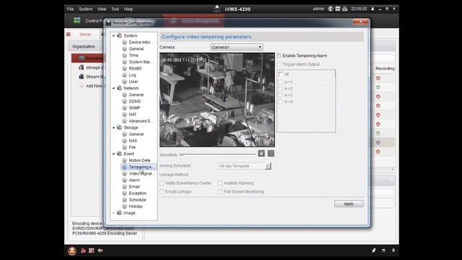The width and height of the screenshot is (462, 260).
Task: Check the A->4 output box
Action: tap(281, 102)
